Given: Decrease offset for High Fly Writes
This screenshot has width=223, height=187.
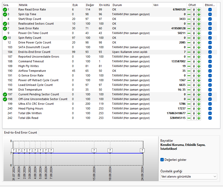Looking at the screenshot, I should click(189, 66).
